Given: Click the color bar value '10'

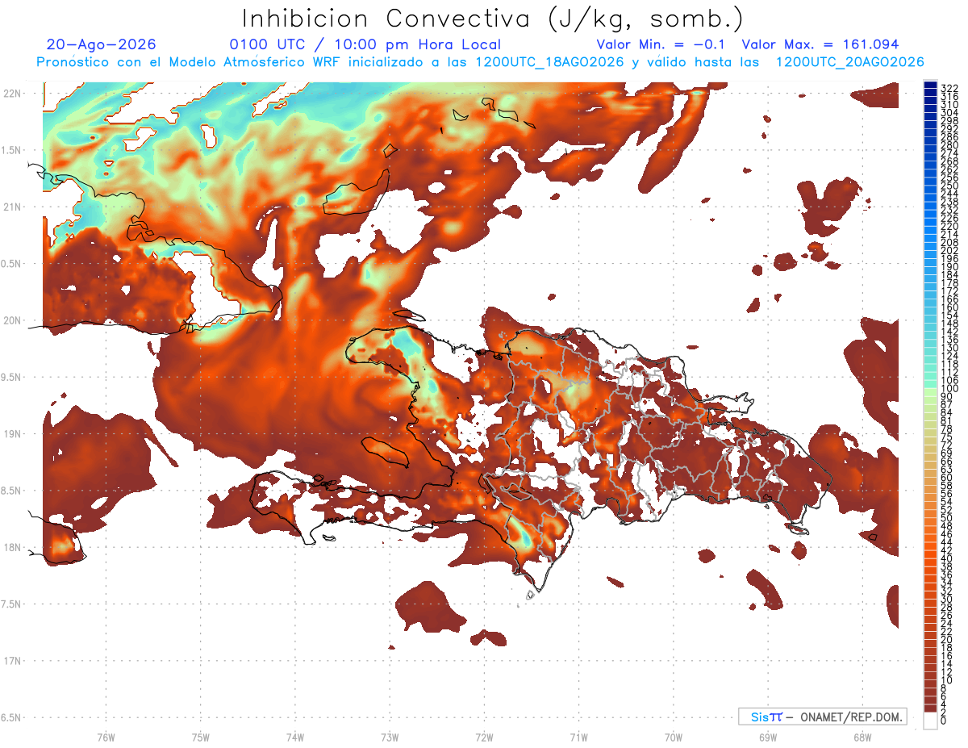Looking at the screenshot, I should click(947, 680).
